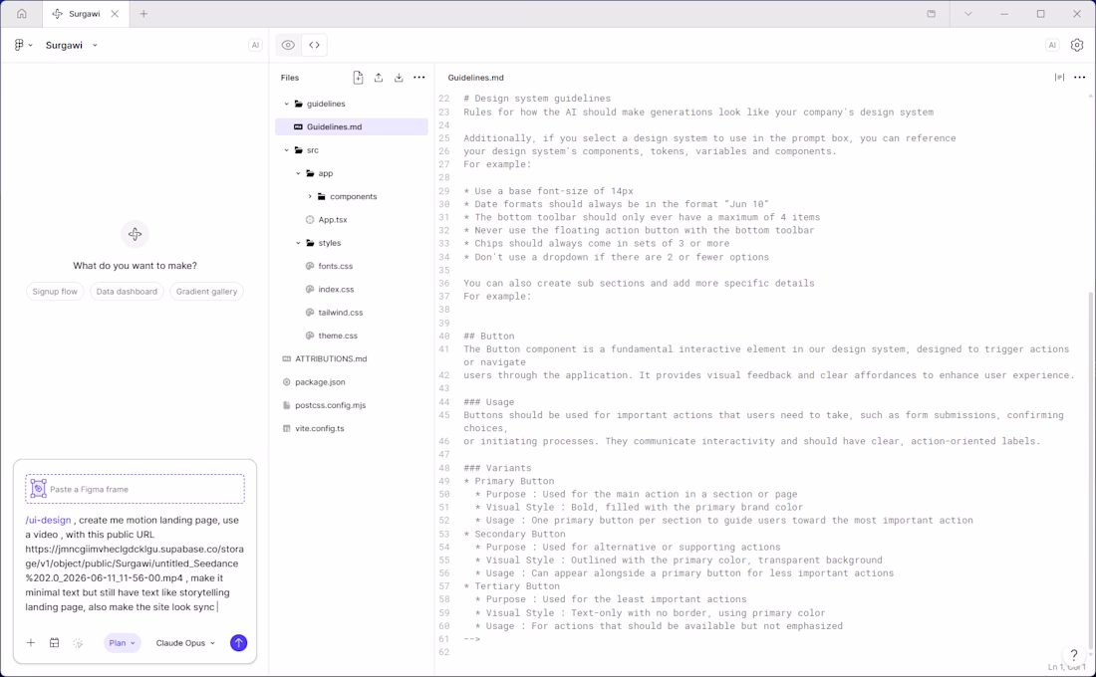The height and width of the screenshot is (677, 1096).
Task: Send the prompt with arrow button
Action: coord(238,643)
